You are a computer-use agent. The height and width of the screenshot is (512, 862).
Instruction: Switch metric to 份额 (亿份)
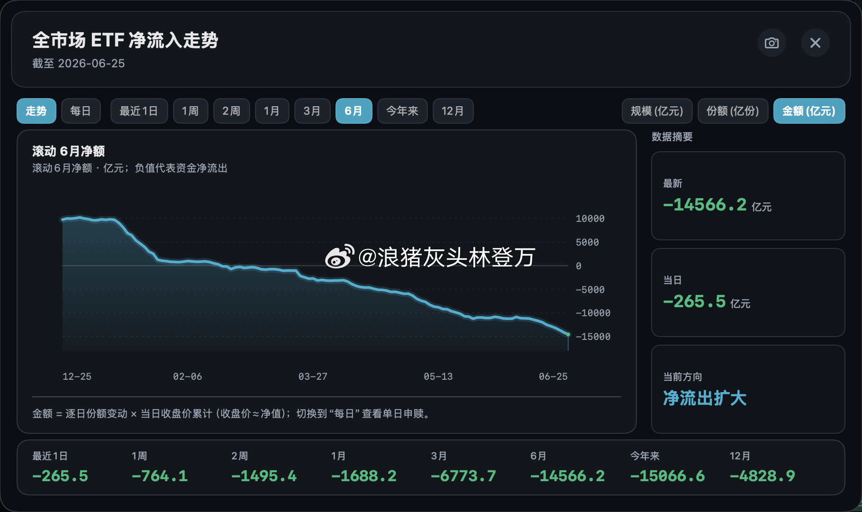point(733,111)
